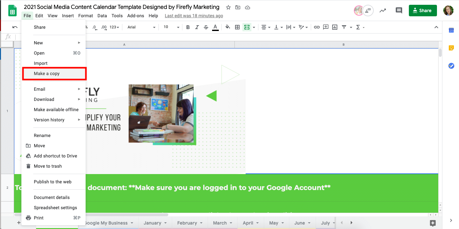Click the Explore button at bottom right
Image resolution: width=459 pixels, height=229 pixels.
pyautogui.click(x=433, y=223)
